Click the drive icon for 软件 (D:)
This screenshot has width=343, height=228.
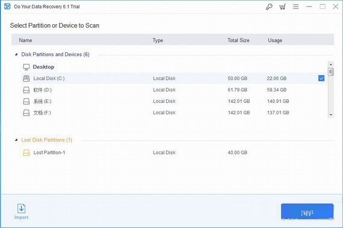coord(26,90)
